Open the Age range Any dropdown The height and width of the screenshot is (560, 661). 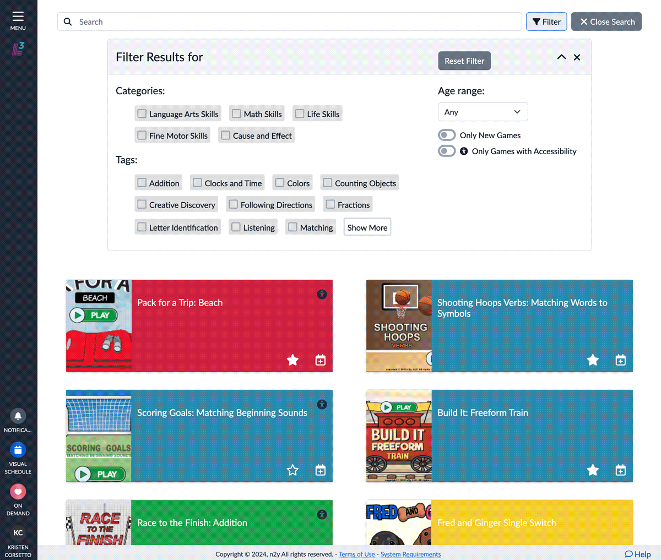coord(483,112)
